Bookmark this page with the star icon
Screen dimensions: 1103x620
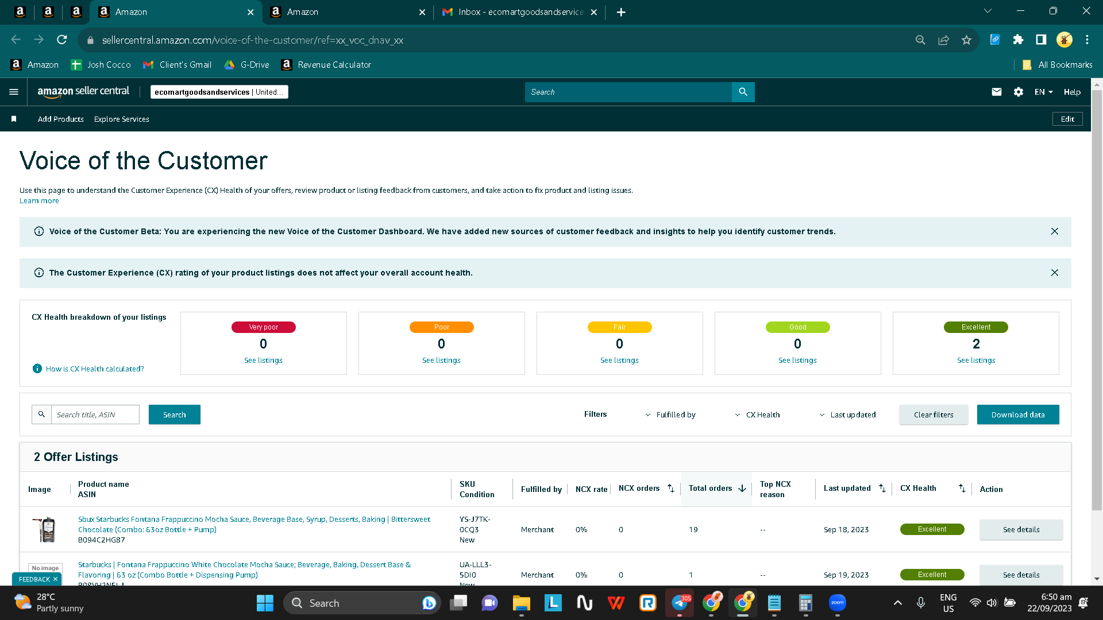pyautogui.click(x=966, y=40)
